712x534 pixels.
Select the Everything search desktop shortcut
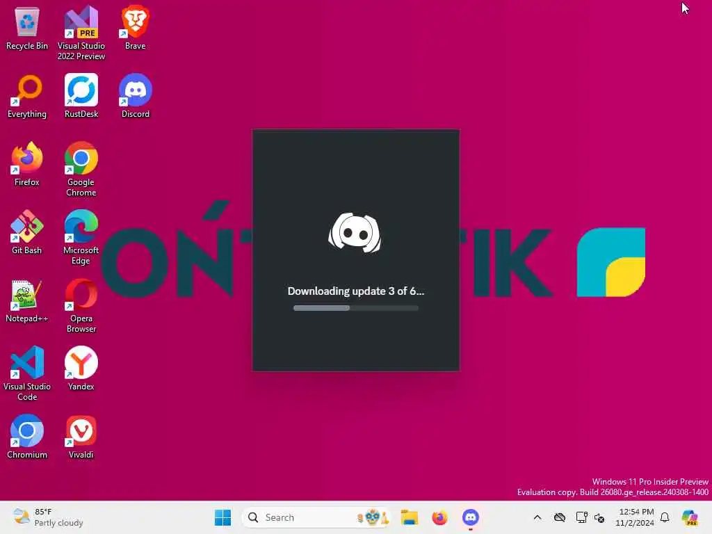click(x=27, y=96)
